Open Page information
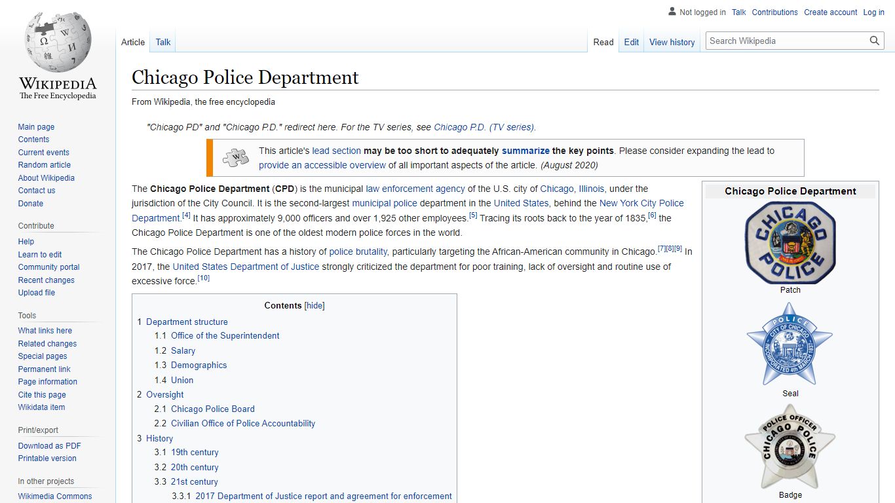895x503 pixels. pyautogui.click(x=48, y=382)
